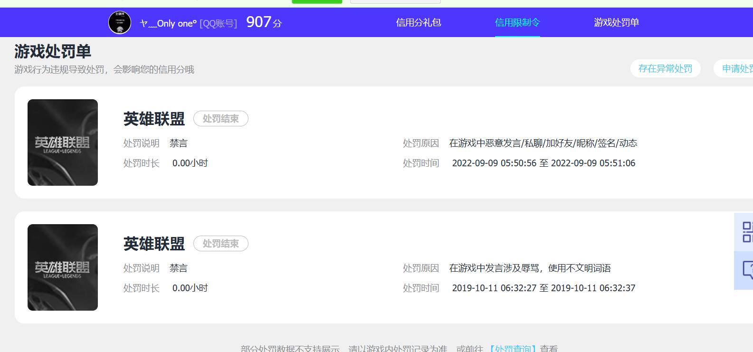Image resolution: width=753 pixels, height=352 pixels.
Task: Click the second 英雄联盟 game cover image
Action: point(63,267)
